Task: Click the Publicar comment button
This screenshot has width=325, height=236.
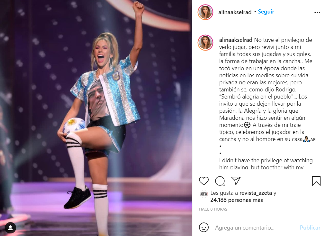Action: click(x=310, y=228)
